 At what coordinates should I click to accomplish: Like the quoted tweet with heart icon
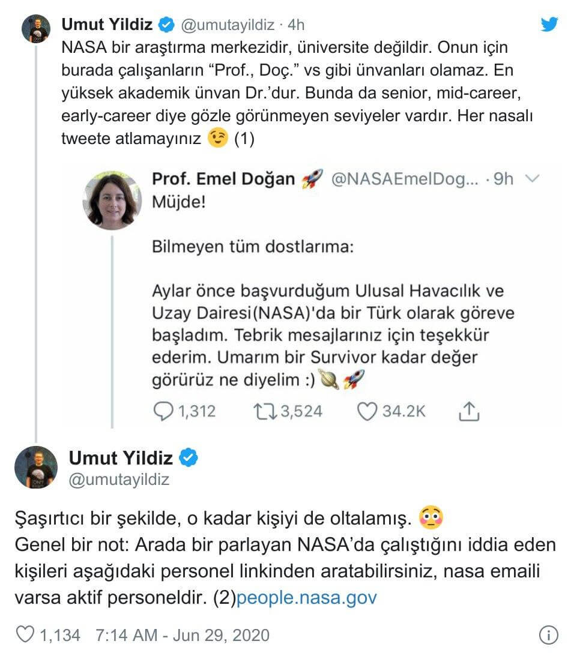367,411
